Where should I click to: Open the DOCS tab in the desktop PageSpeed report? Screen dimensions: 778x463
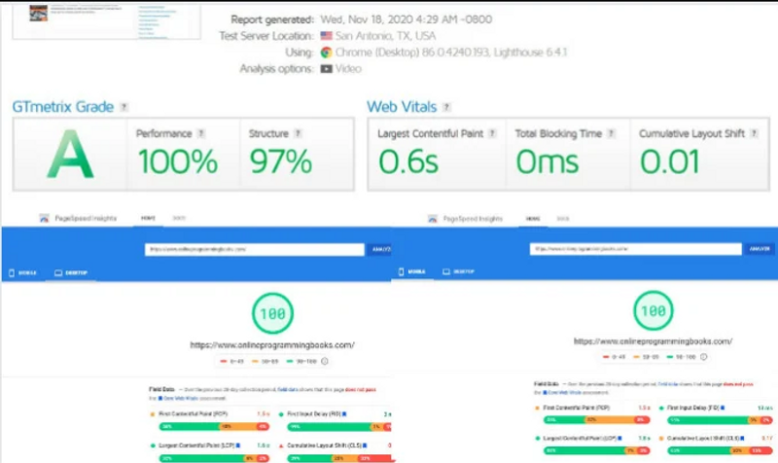179,218
